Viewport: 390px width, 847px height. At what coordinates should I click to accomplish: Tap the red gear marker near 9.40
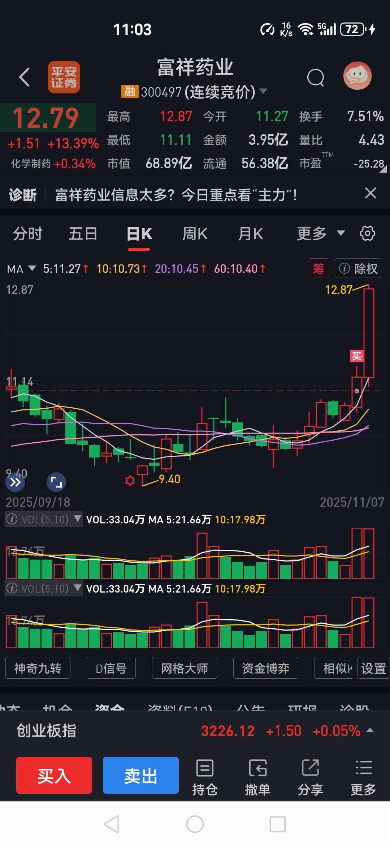pos(130,480)
